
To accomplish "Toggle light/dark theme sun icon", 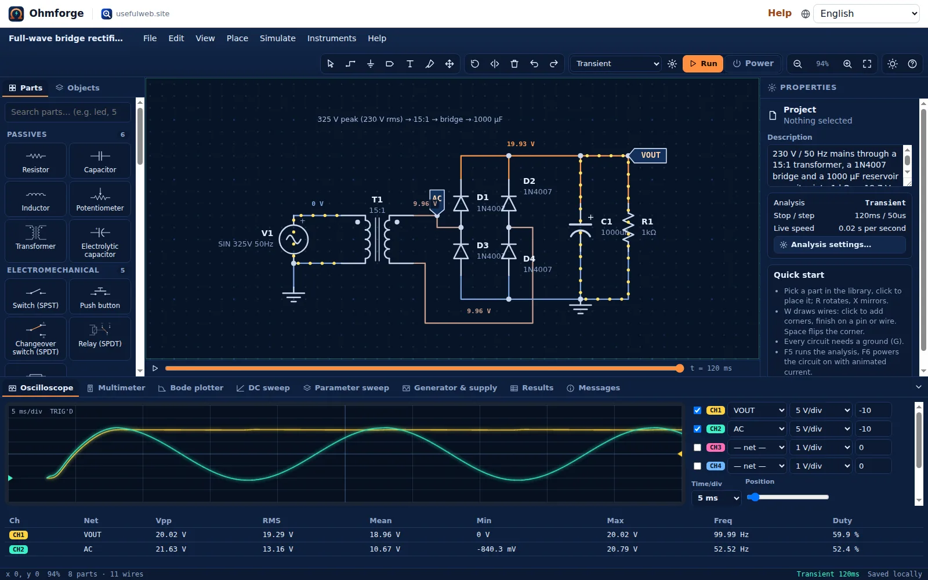I will click(893, 64).
